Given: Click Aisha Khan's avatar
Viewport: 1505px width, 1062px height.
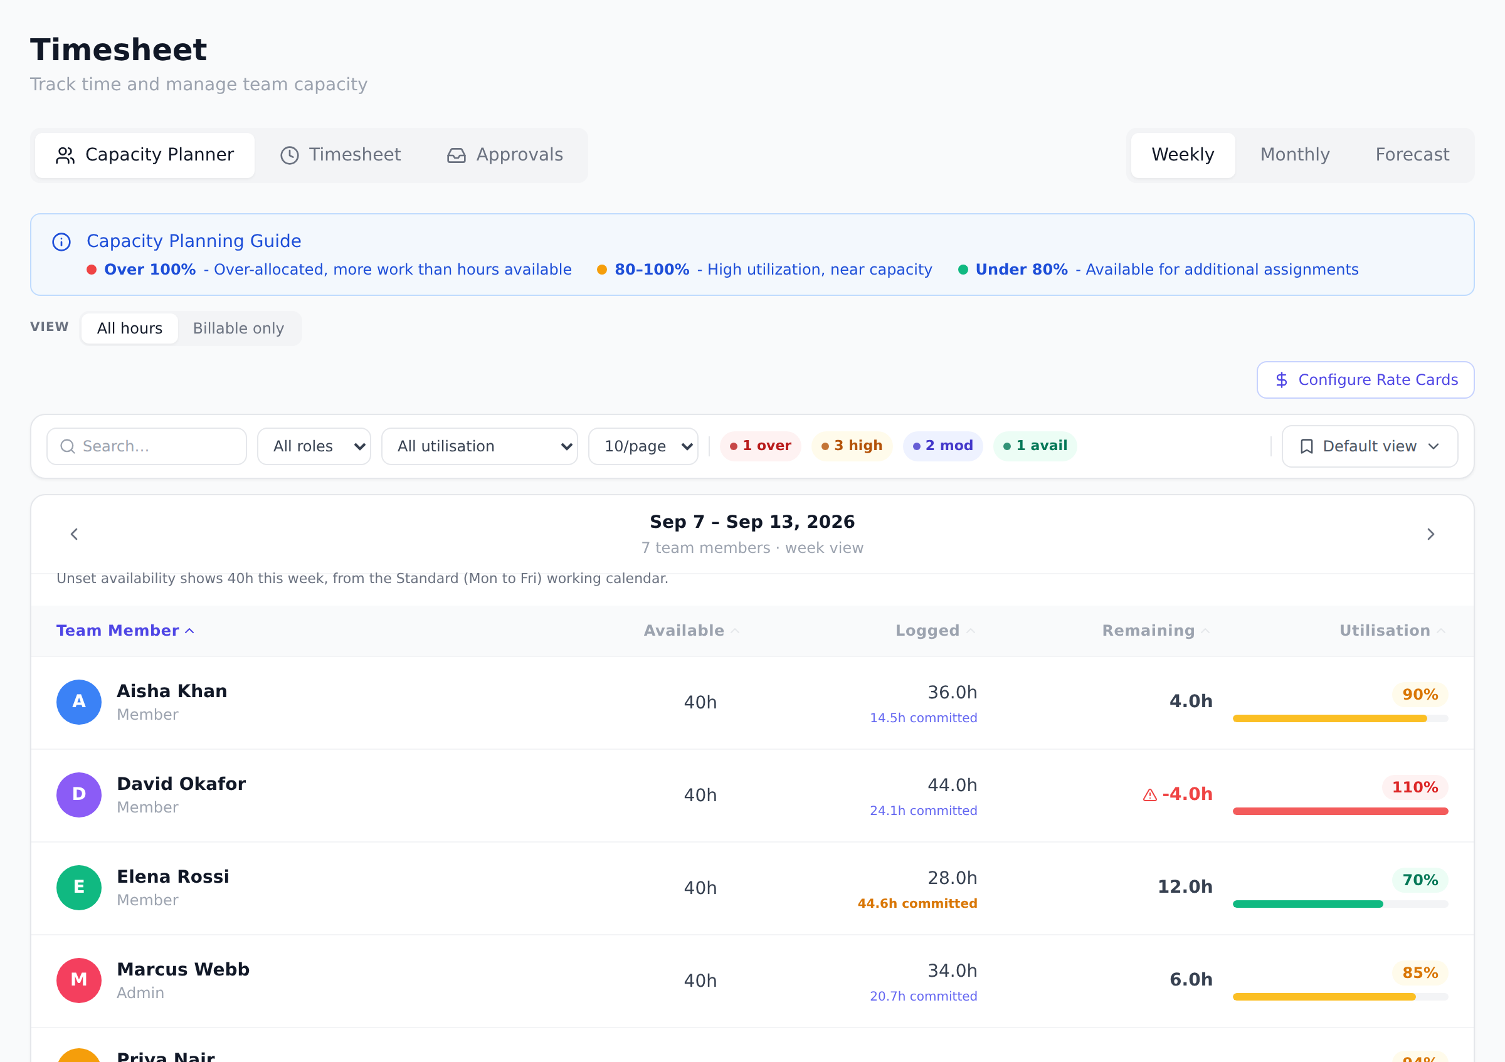Looking at the screenshot, I should coord(78,702).
